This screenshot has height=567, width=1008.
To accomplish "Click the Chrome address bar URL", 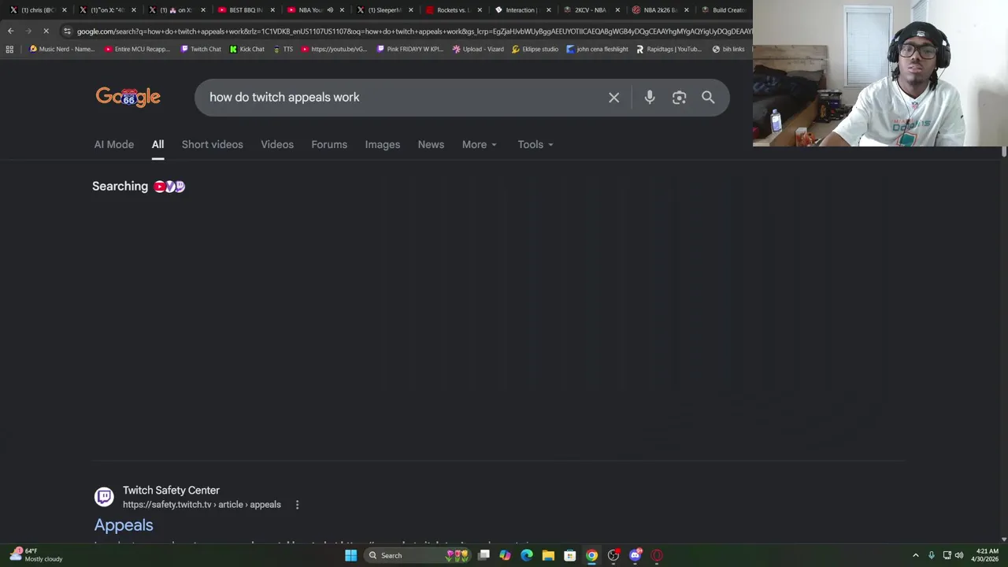I will 413,31.
